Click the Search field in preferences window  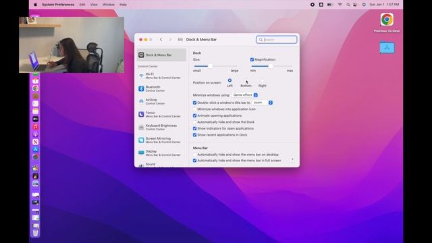[277, 40]
